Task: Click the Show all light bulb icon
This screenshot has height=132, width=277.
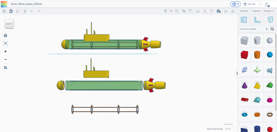Action: [166, 11]
